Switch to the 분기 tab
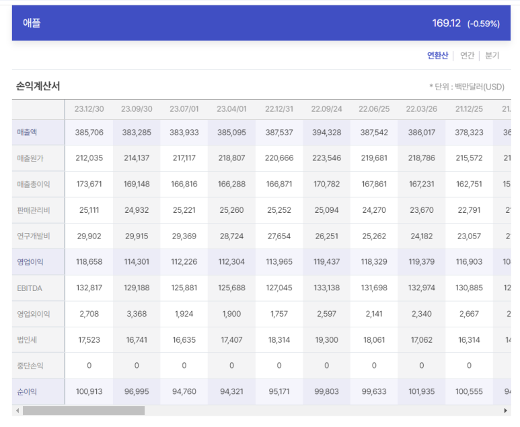 pos(492,55)
